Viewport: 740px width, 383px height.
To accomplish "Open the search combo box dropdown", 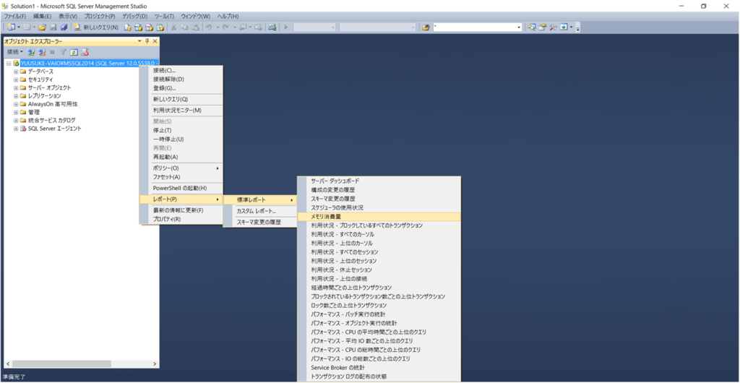I will (x=519, y=27).
